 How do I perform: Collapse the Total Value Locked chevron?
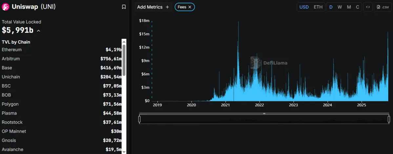click(x=38, y=31)
